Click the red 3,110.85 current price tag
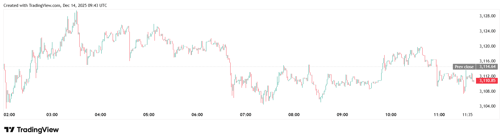This screenshot has width=503, height=140. (487, 81)
